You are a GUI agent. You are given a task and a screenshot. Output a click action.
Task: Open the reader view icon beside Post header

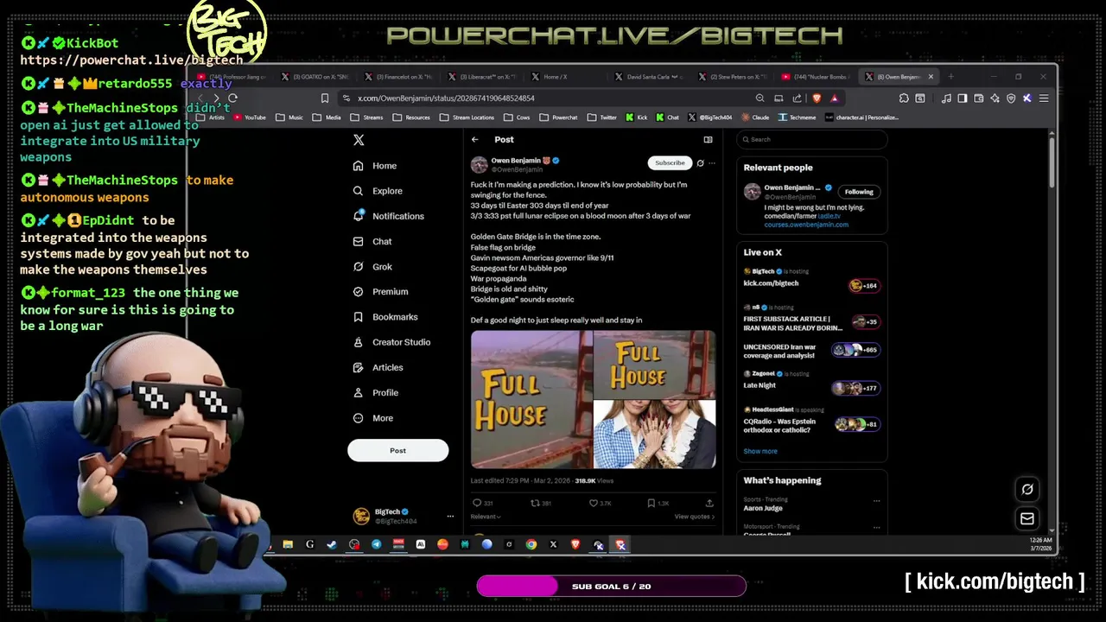coord(708,139)
